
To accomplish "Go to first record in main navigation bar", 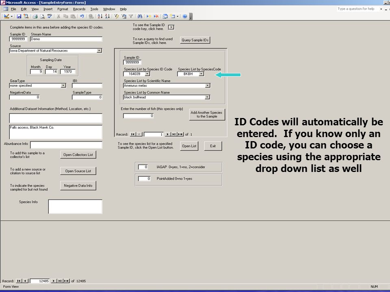I will coord(19,281).
